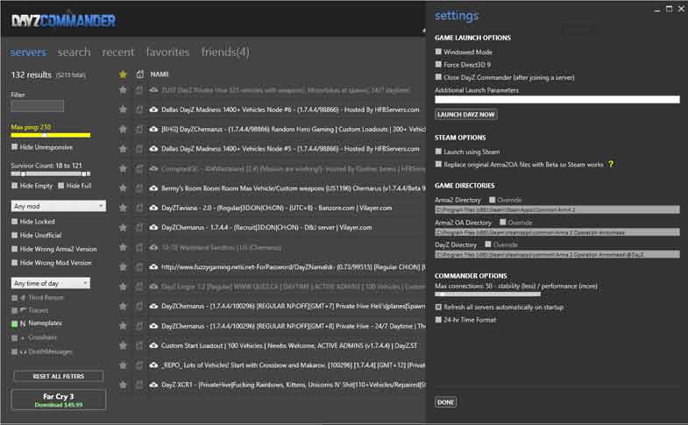Go to the recent tab
Screen dimensions: 688x425
118,53
